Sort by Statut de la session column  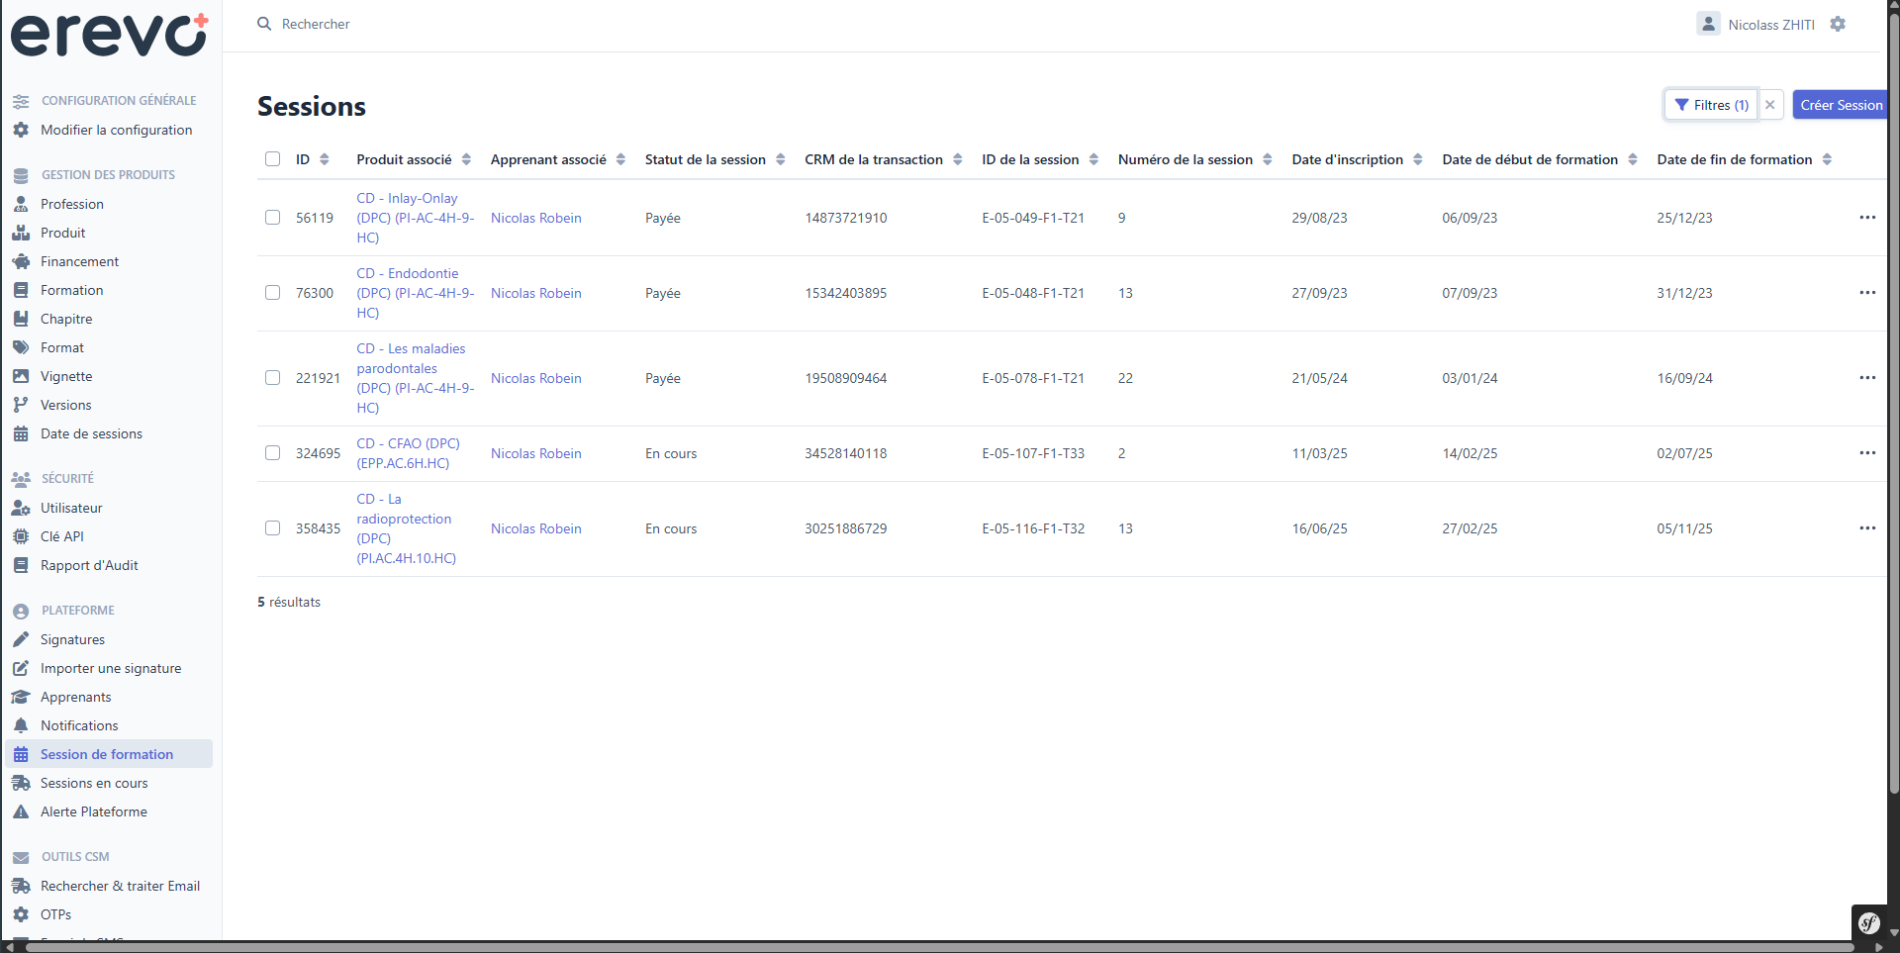point(715,159)
